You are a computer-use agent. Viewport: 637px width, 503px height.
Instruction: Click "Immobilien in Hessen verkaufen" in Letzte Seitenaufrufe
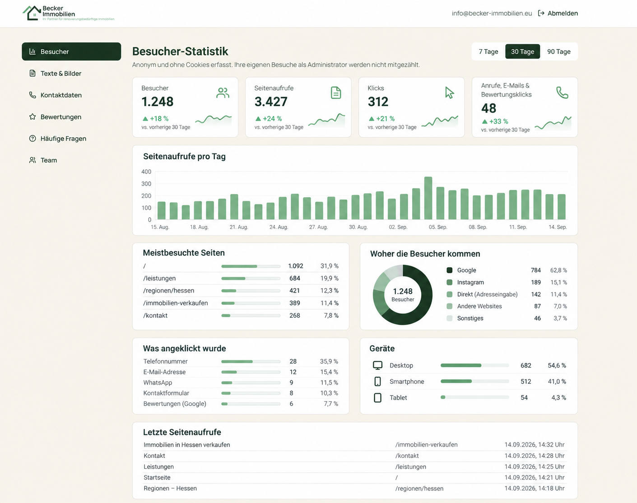187,445
